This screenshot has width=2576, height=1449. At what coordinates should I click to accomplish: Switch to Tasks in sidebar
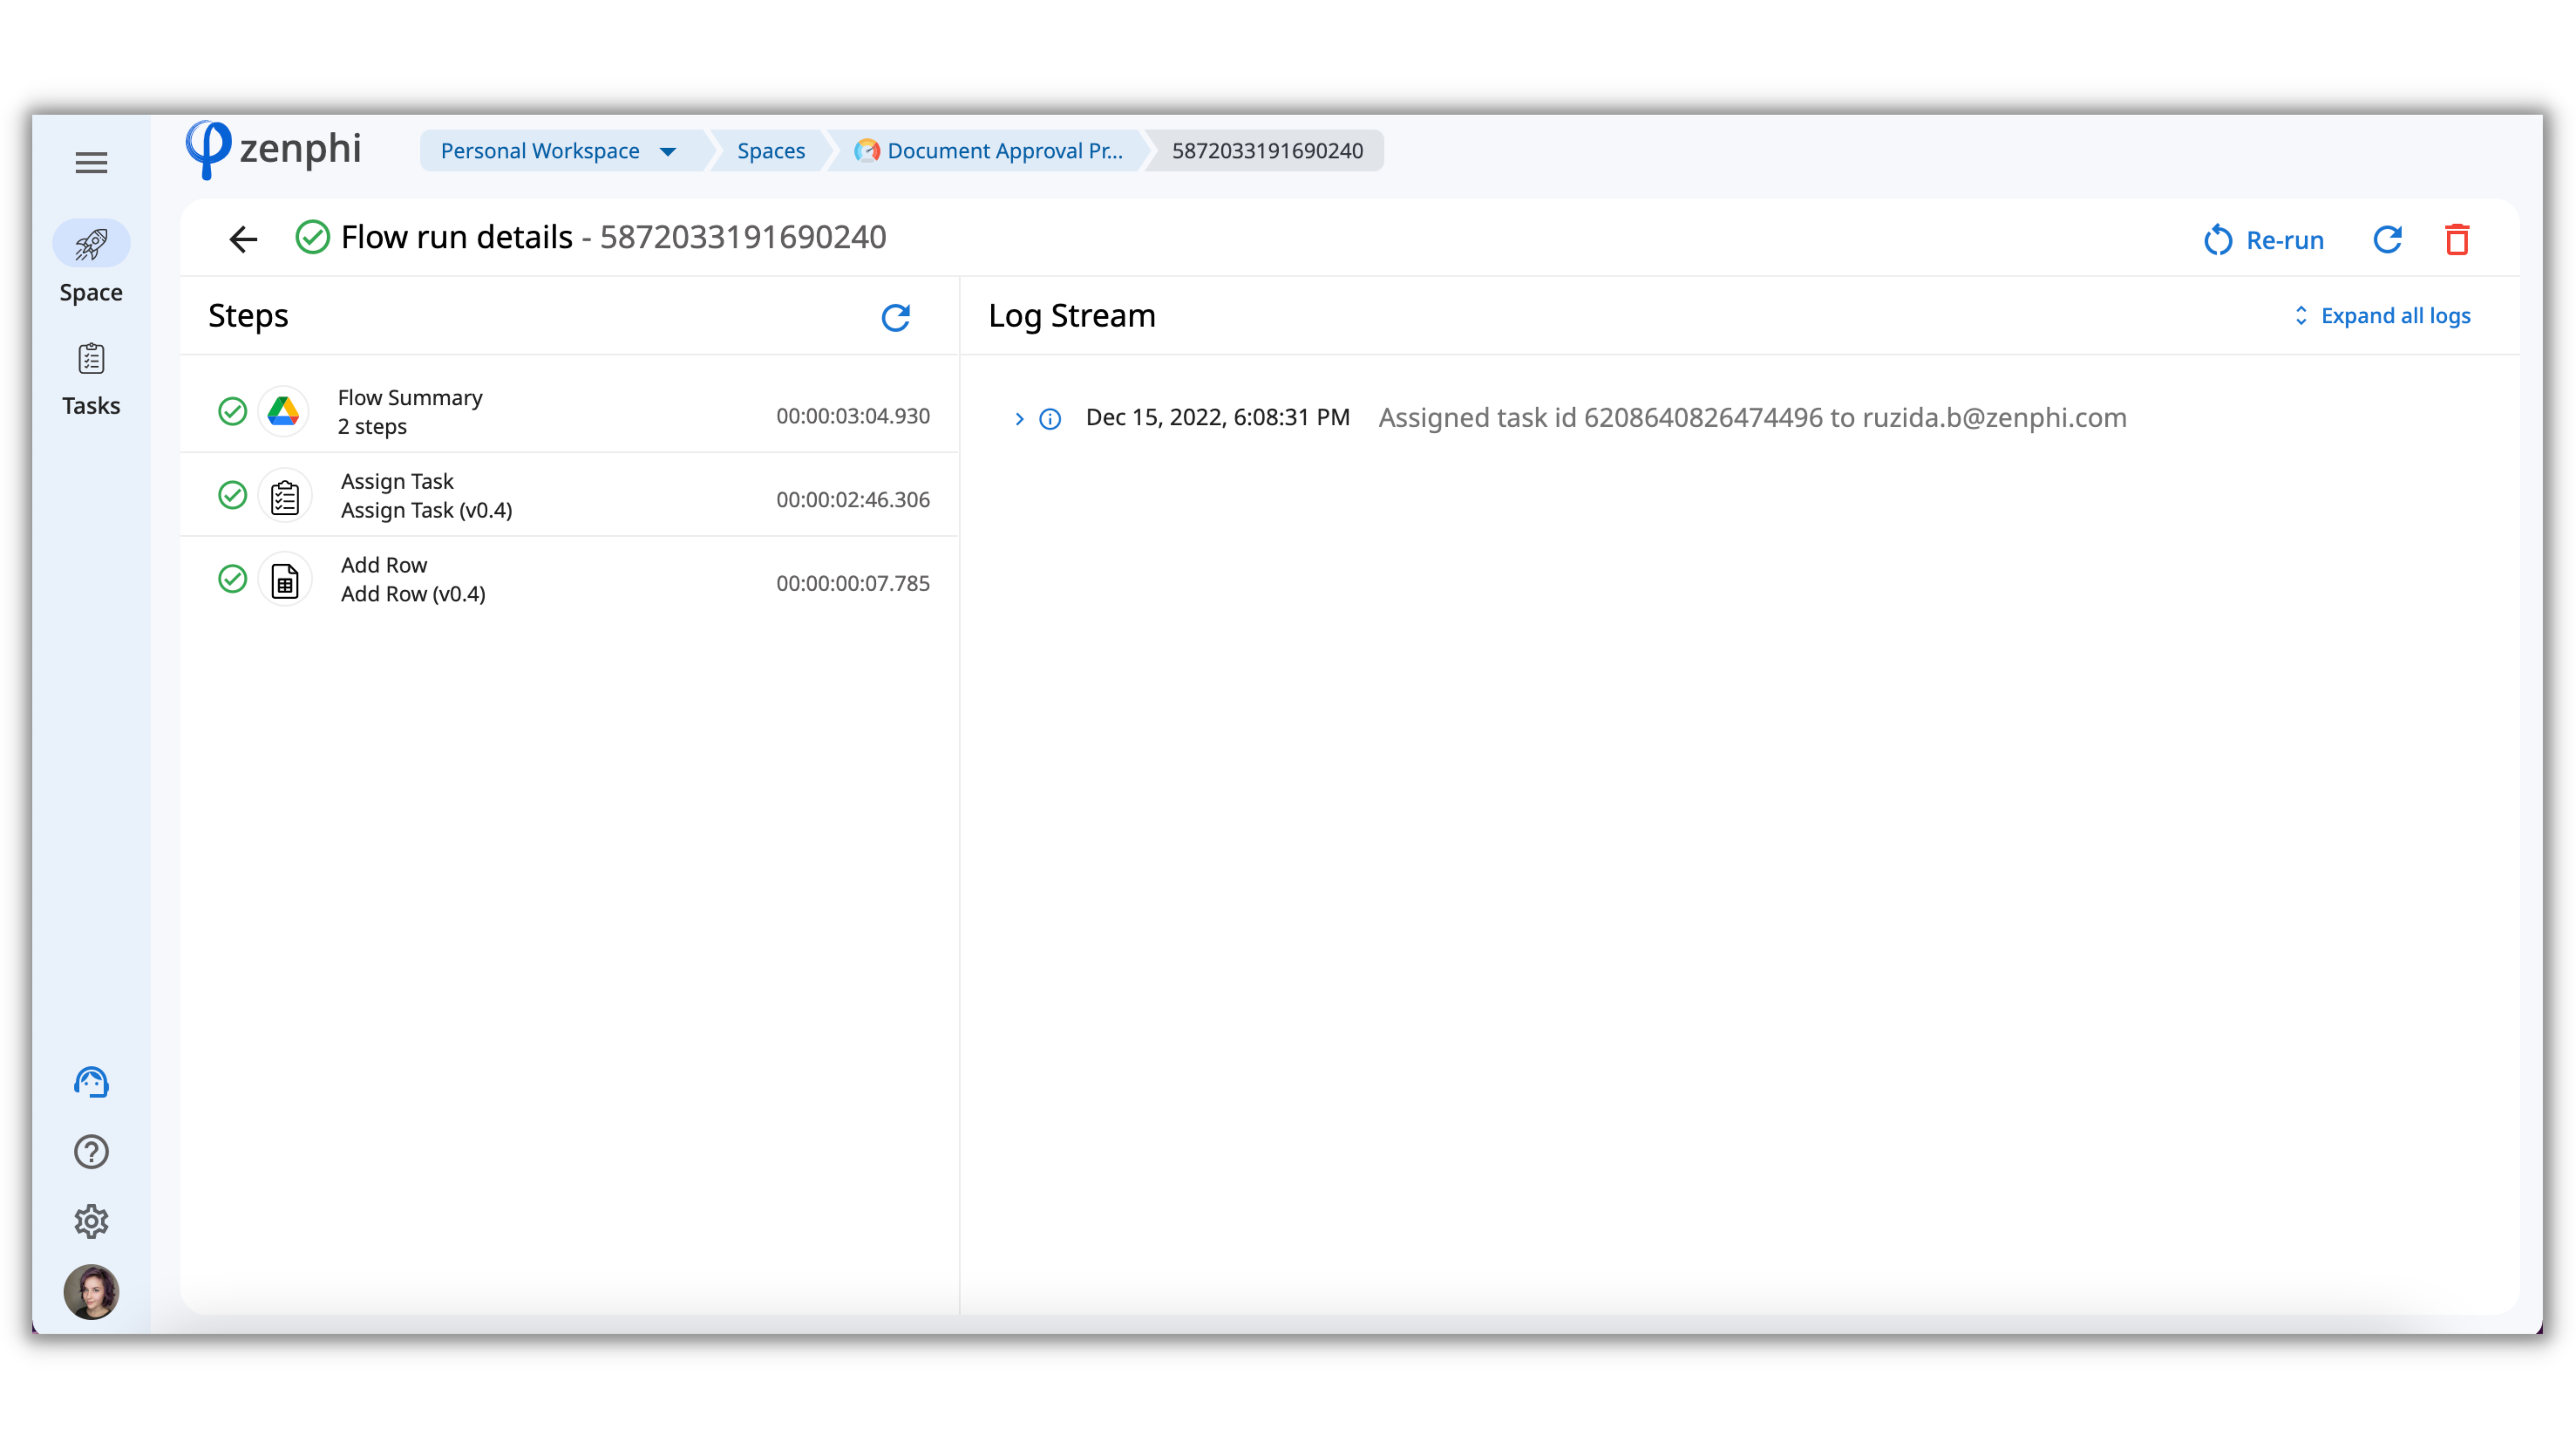tap(91, 378)
